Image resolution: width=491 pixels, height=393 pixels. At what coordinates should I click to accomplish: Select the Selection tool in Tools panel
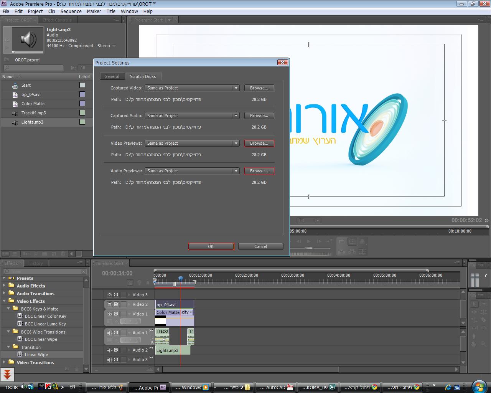coord(474,304)
